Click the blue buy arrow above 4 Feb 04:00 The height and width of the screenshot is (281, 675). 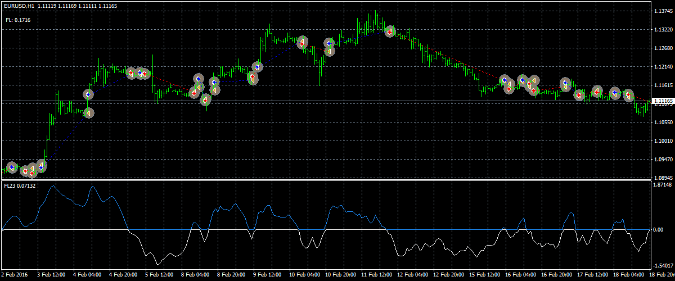(x=88, y=95)
